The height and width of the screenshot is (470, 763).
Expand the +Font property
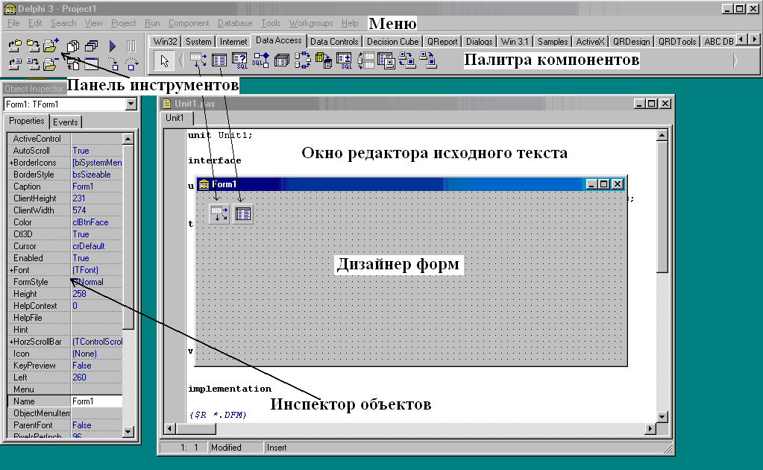10,270
